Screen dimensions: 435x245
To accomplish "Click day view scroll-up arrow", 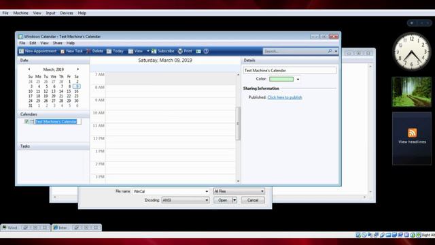I will pyautogui.click(x=238, y=75).
